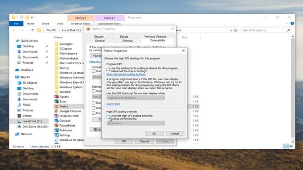Close the front high DPI settings dialog
Image resolution: width=303 pixels, height=170 pixels.
pyautogui.click(x=183, y=51)
